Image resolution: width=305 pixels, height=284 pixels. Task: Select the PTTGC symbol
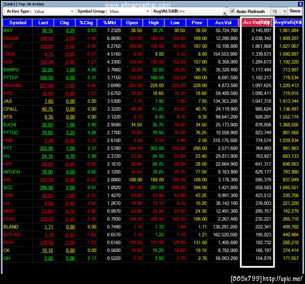pyautogui.click(x=11, y=132)
